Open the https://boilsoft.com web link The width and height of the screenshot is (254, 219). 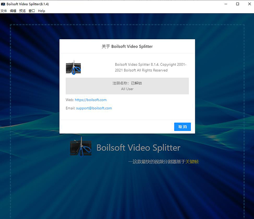pos(91,100)
